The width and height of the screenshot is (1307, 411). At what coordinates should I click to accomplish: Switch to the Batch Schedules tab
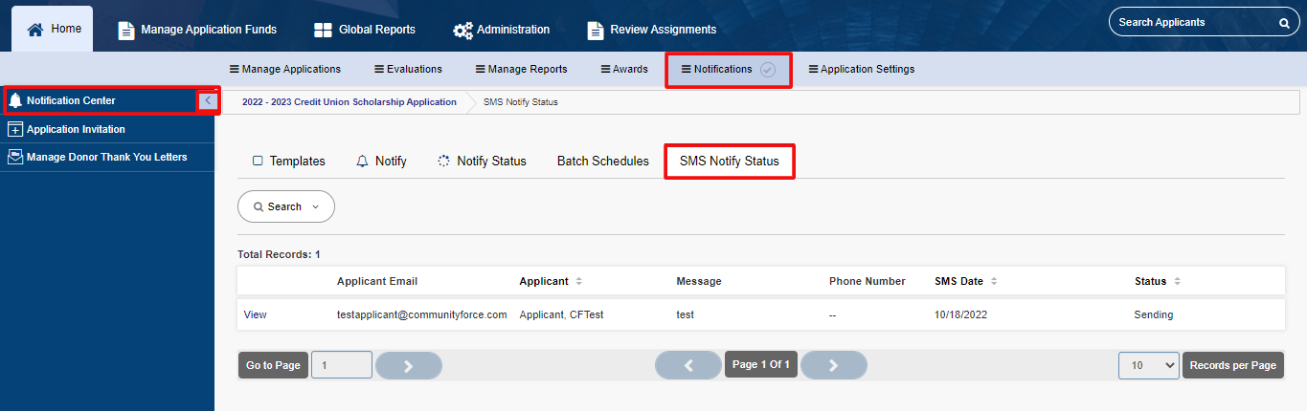point(603,162)
